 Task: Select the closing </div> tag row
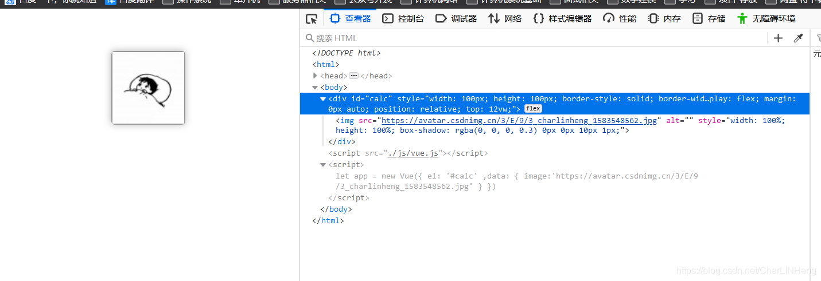pos(342,142)
